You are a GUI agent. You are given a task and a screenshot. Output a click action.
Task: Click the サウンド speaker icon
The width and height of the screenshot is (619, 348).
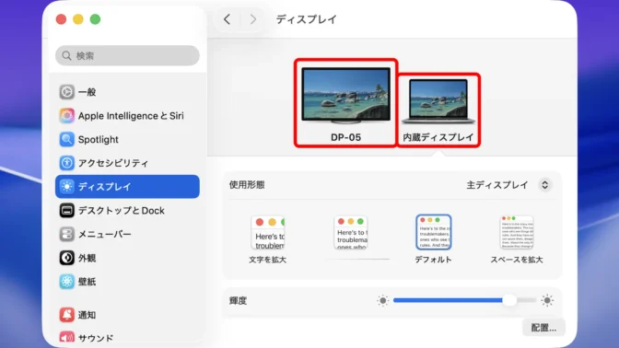(66, 338)
